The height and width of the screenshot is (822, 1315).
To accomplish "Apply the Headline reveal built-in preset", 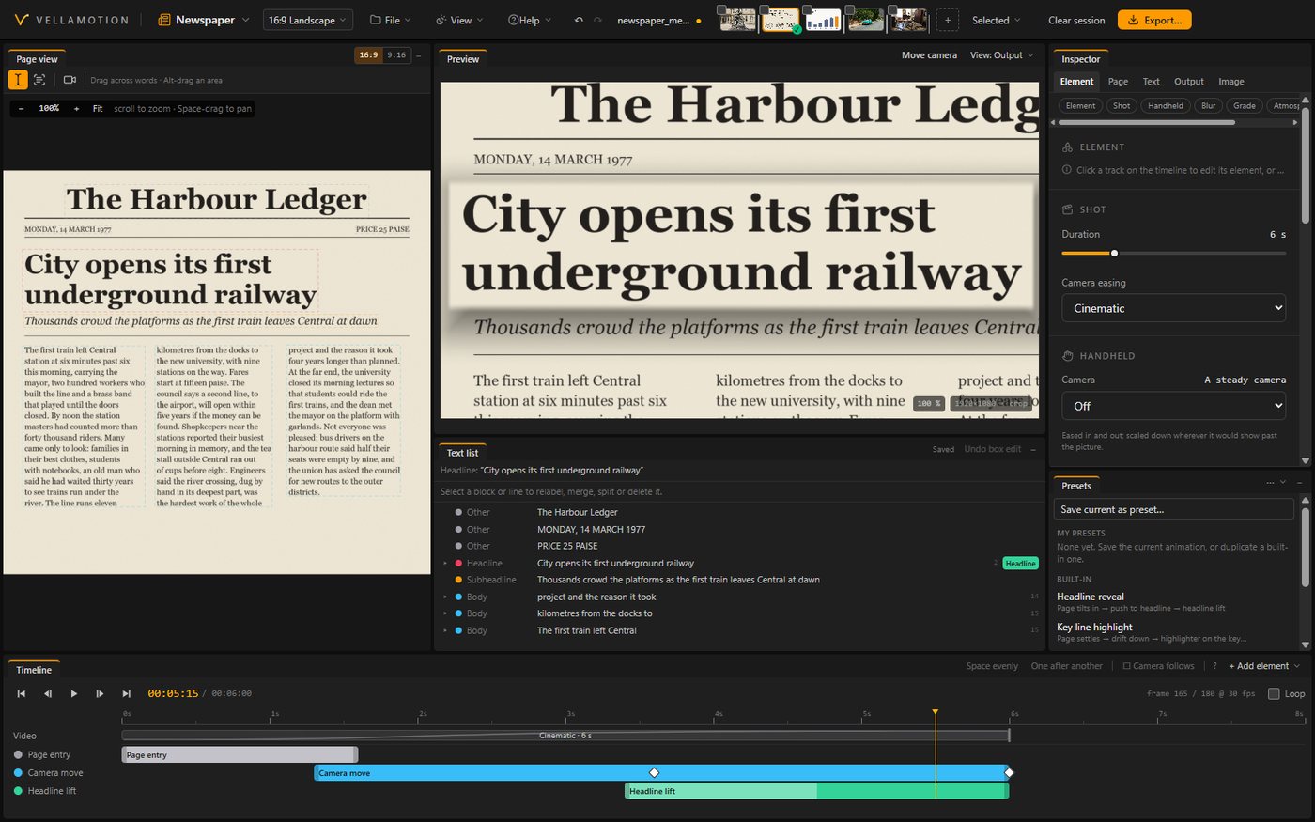I will click(x=1173, y=601).
